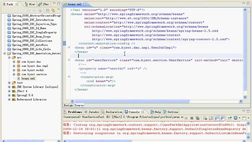Expand the test folder node

pos(9,82)
